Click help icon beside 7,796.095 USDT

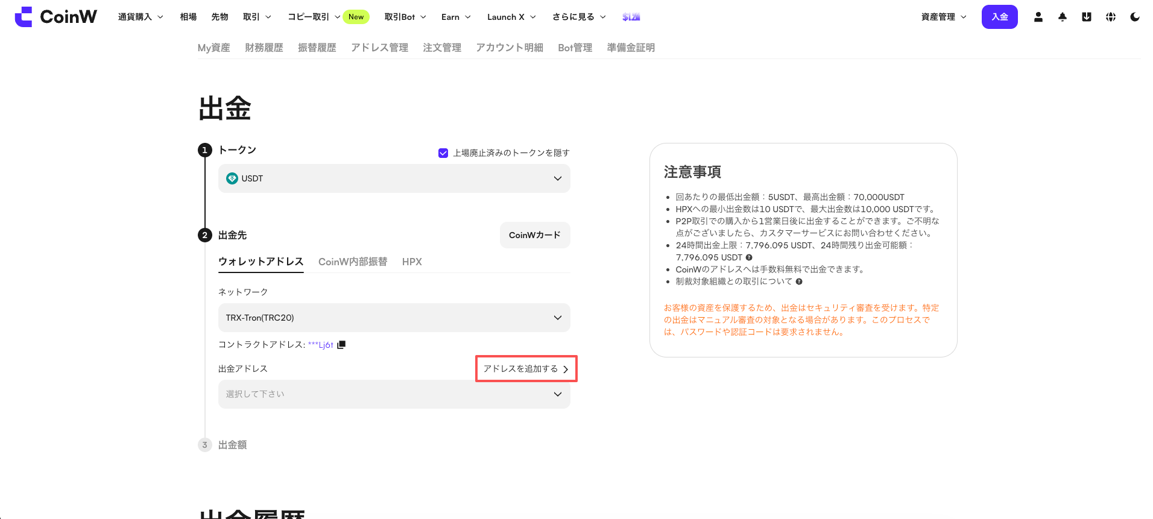tap(749, 257)
